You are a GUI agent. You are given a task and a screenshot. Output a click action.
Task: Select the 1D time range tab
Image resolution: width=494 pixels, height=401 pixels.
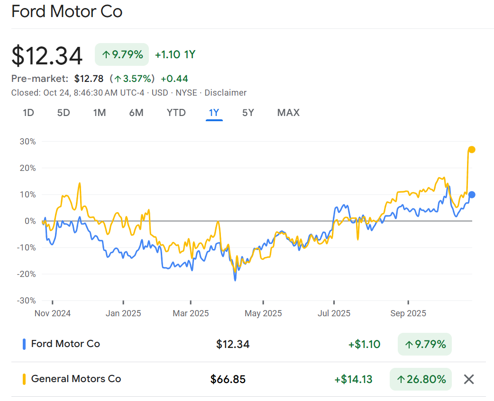(x=28, y=113)
